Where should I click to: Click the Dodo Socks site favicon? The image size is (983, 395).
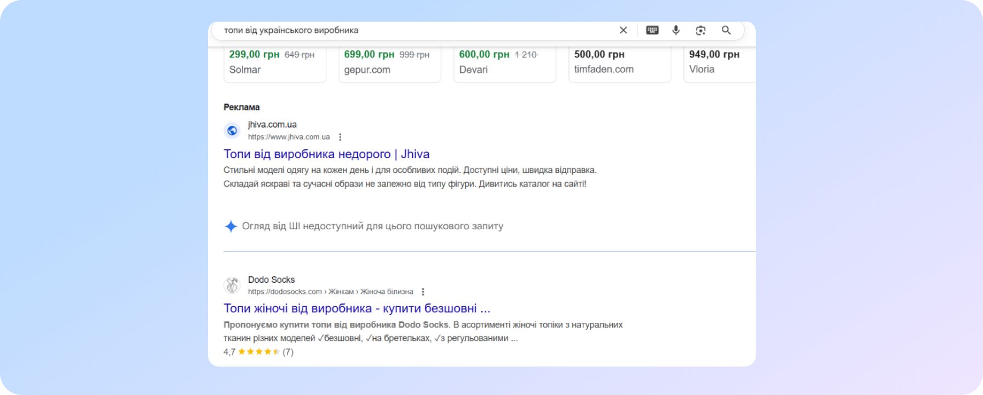pos(232,285)
